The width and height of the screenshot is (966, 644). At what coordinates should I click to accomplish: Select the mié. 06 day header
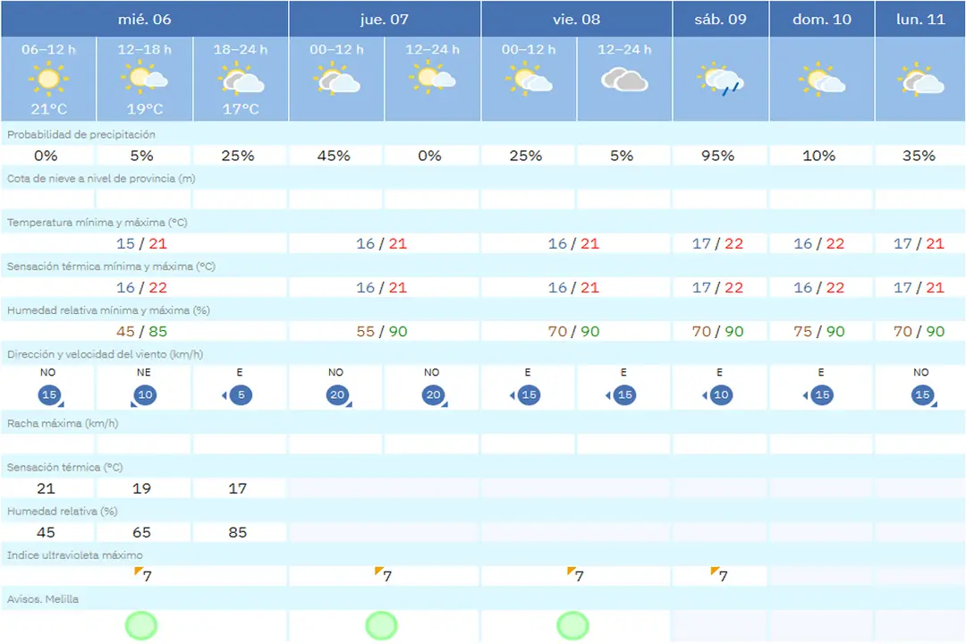click(145, 19)
